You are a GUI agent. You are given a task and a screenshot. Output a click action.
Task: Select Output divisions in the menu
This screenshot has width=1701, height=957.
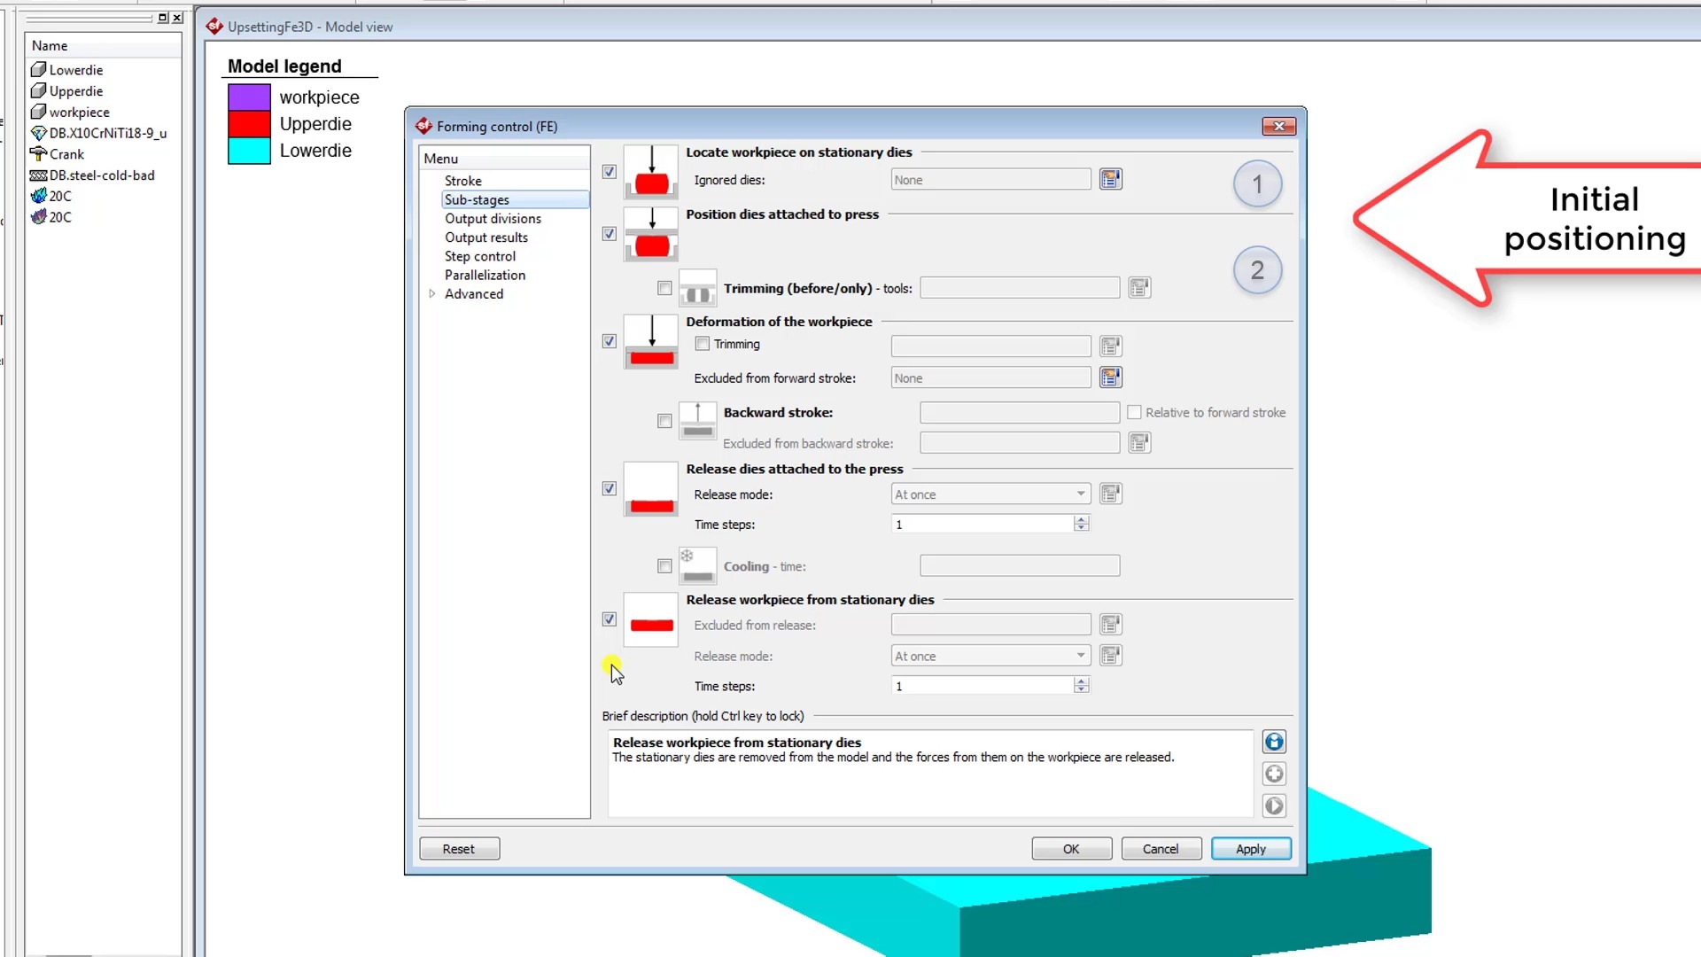tap(493, 219)
